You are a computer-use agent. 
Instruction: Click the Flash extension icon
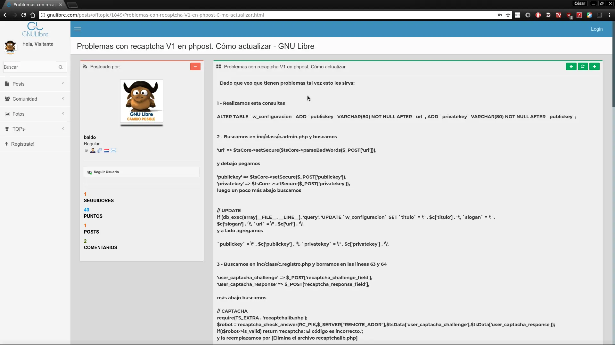pos(579,15)
